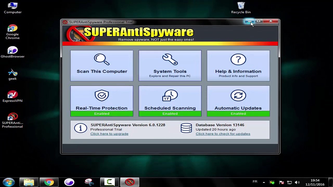Click the version info 'i' icon
Image resolution: width=333 pixels, height=187 pixels.
click(80, 128)
